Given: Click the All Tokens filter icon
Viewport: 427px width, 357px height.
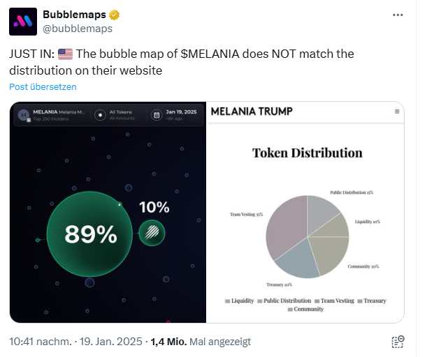Looking at the screenshot, I should click(101, 114).
